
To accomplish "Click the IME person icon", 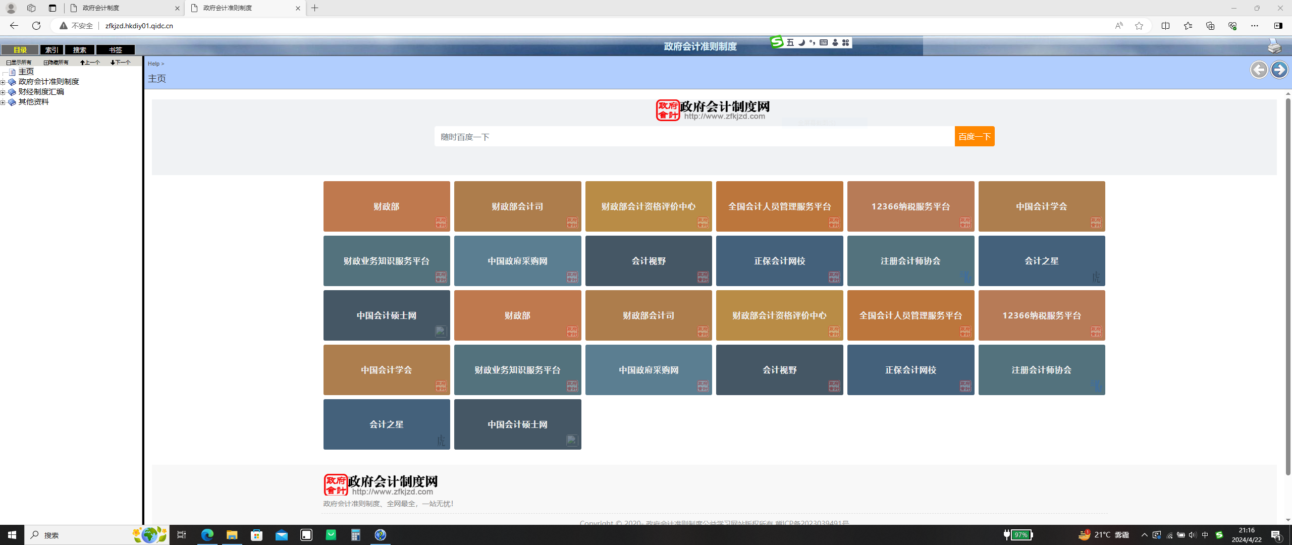I will (835, 42).
